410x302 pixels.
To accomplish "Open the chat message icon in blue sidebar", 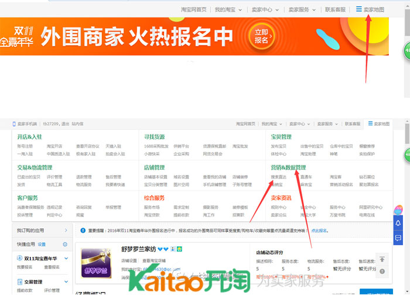I will (x=398, y=238).
